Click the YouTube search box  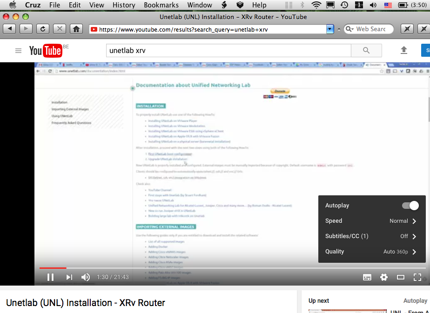tap(228, 50)
